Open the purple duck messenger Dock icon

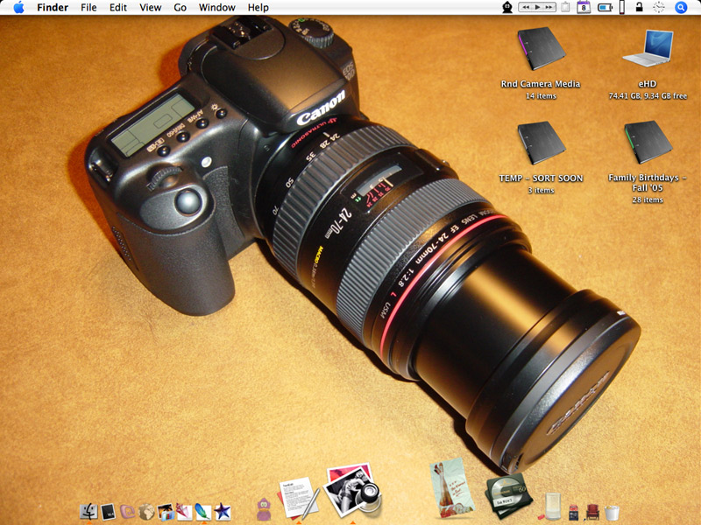(264, 509)
